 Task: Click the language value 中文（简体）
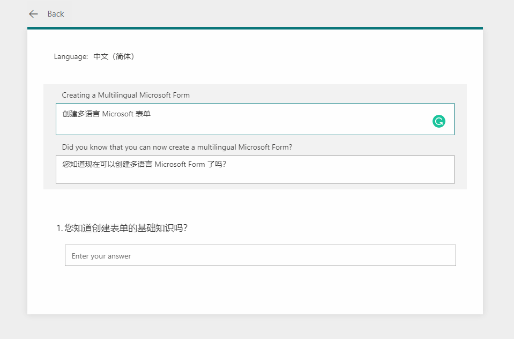click(x=114, y=56)
